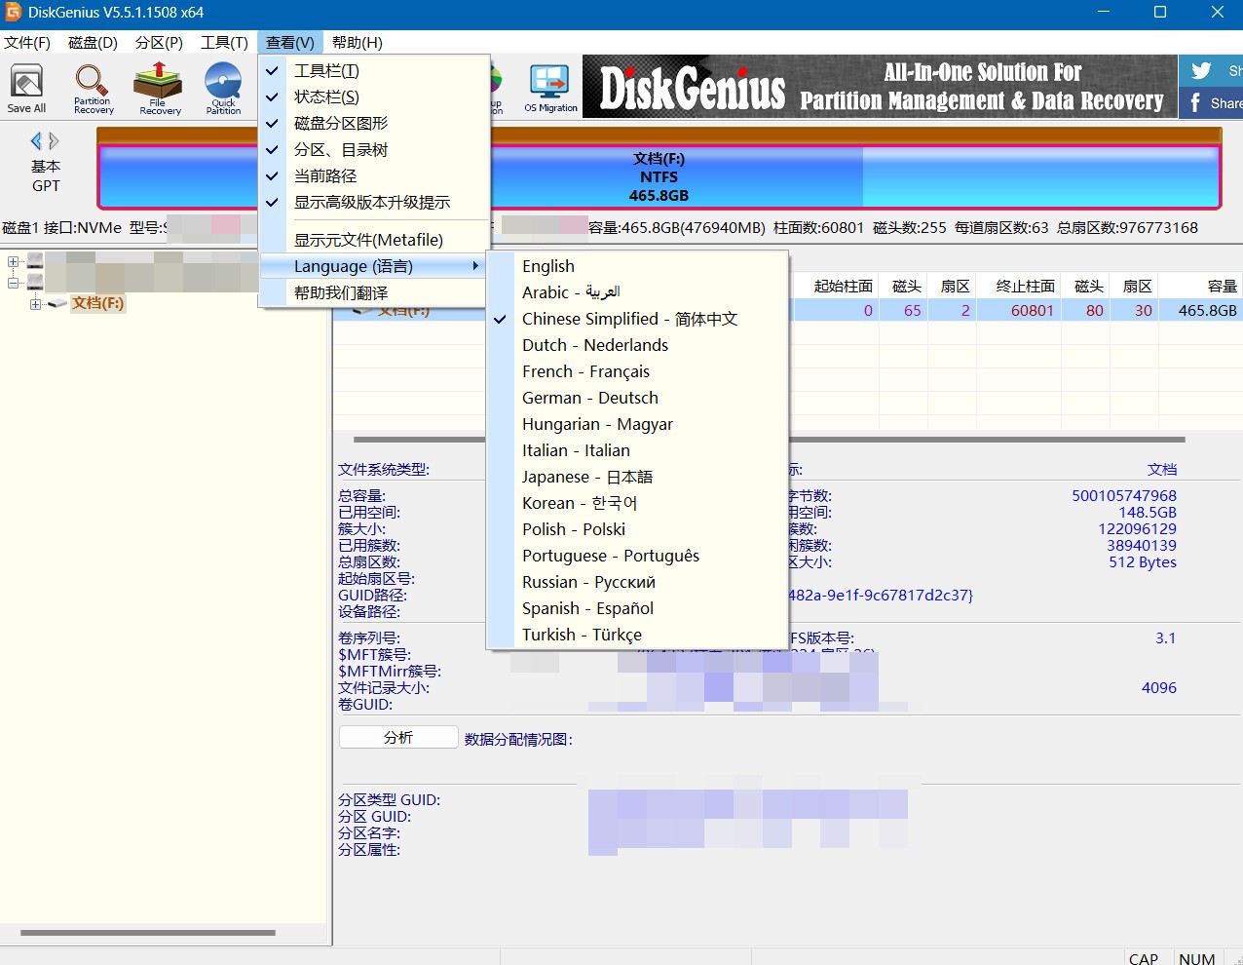Choose German - Deutsch language

637,398
